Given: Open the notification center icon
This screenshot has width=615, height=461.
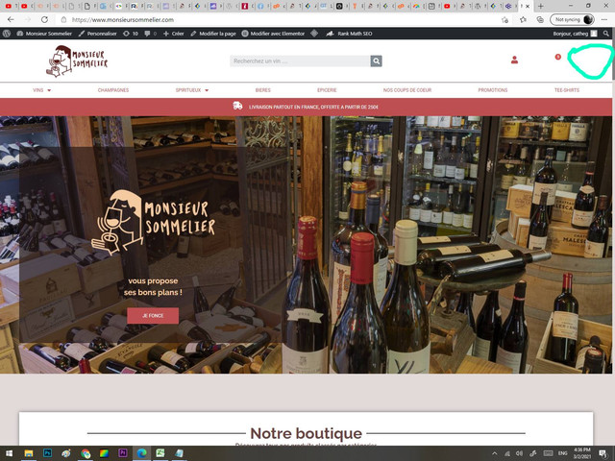Looking at the screenshot, I should [x=603, y=453].
